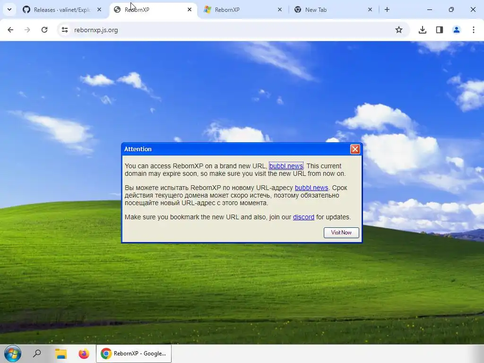484x363 pixels.
Task: Toggle the Chrome side panel
Action: (x=439, y=30)
